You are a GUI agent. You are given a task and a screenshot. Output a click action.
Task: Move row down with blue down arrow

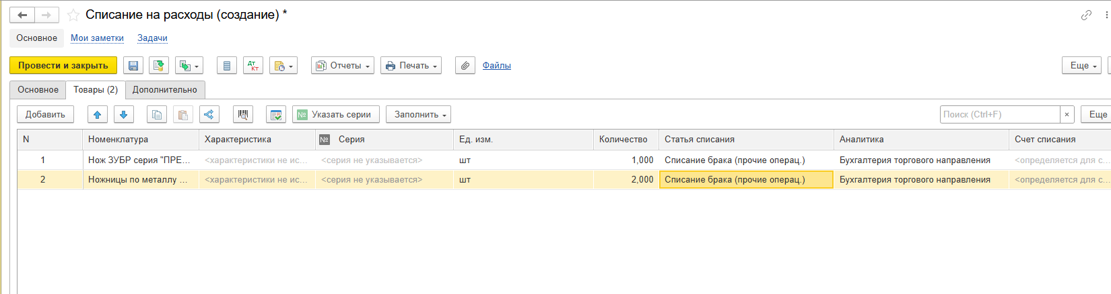point(124,115)
